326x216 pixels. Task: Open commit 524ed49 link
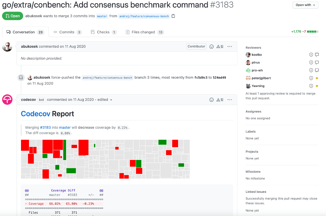219,77
